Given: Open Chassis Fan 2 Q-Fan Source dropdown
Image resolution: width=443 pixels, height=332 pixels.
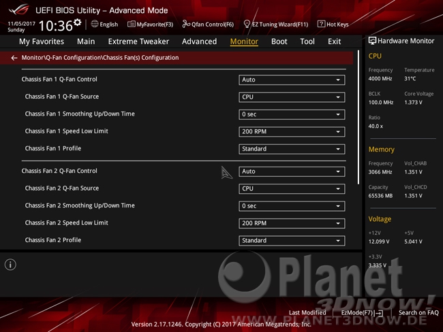Looking at the screenshot, I should click(292, 188).
